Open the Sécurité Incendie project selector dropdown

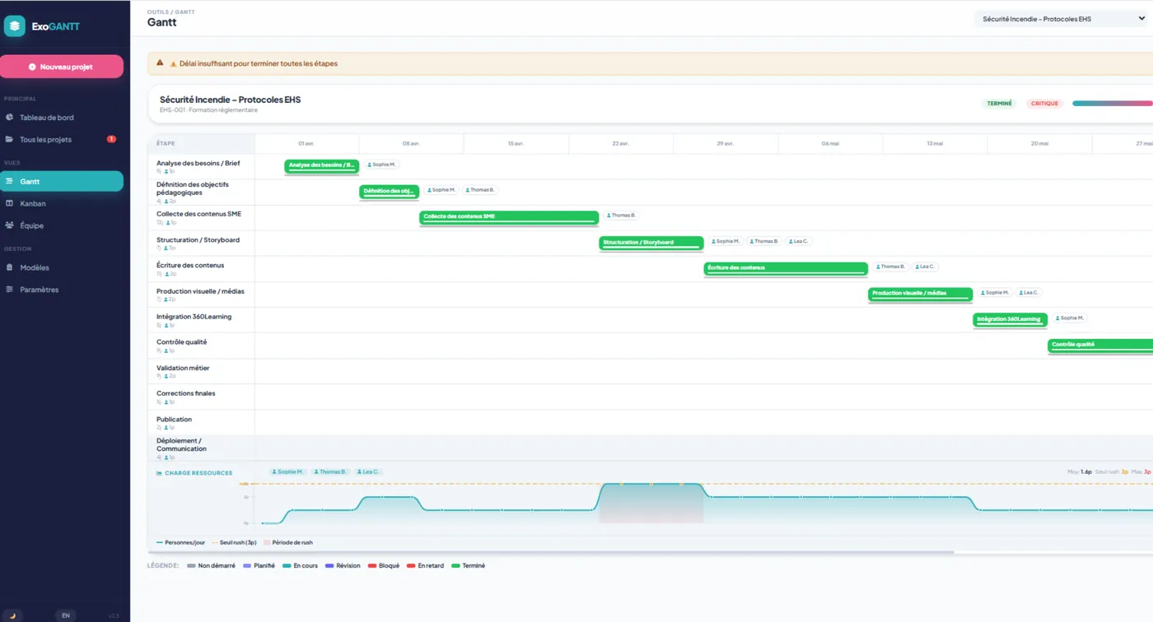coord(1063,19)
